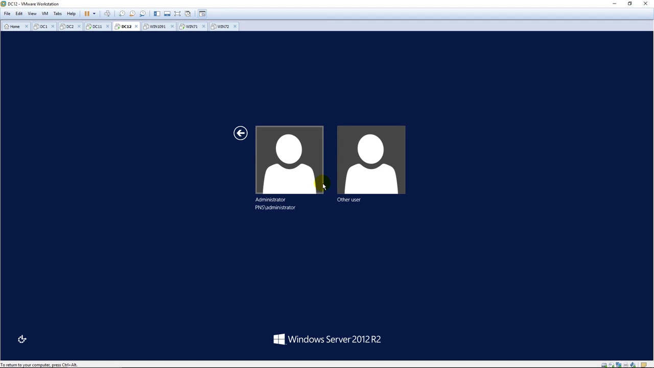Switch to the DC2 tab
Screen dimensions: 654x368
(x=70, y=26)
